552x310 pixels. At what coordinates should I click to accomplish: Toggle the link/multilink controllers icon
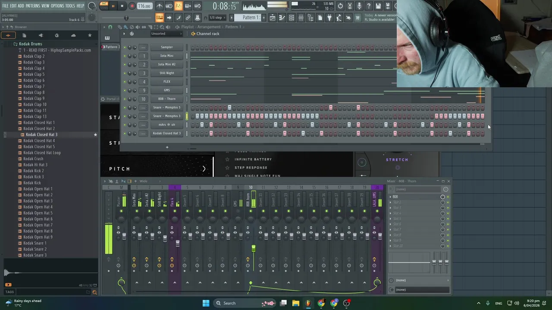tap(188, 18)
